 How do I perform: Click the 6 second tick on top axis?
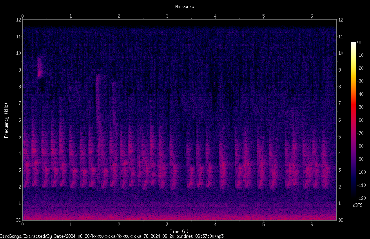pos(312,16)
